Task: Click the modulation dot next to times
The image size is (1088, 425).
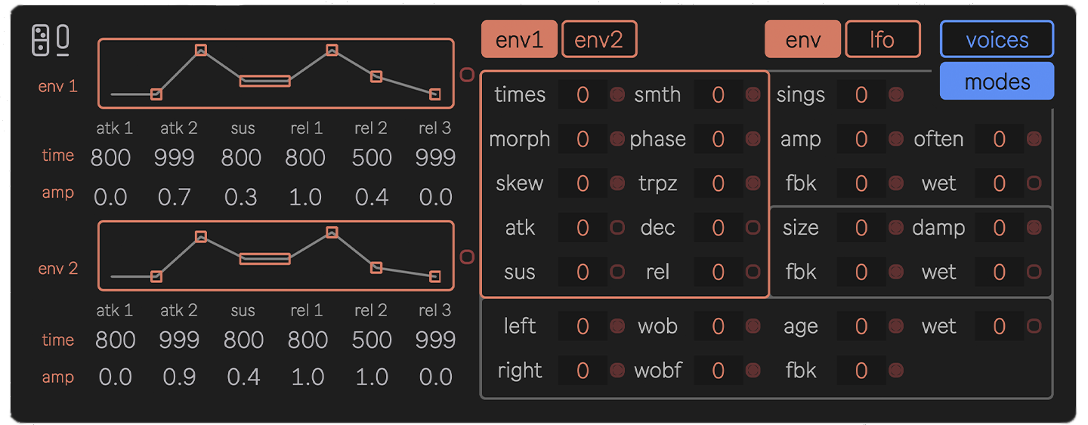Action: tap(617, 94)
